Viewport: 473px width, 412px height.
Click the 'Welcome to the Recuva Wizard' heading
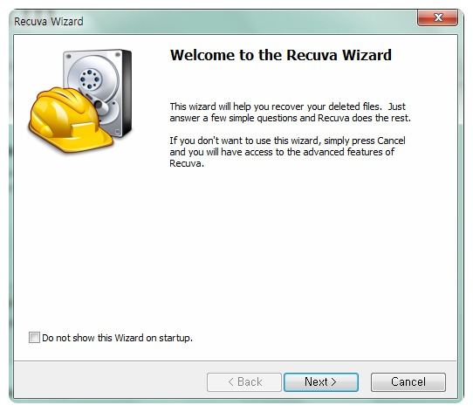click(281, 55)
